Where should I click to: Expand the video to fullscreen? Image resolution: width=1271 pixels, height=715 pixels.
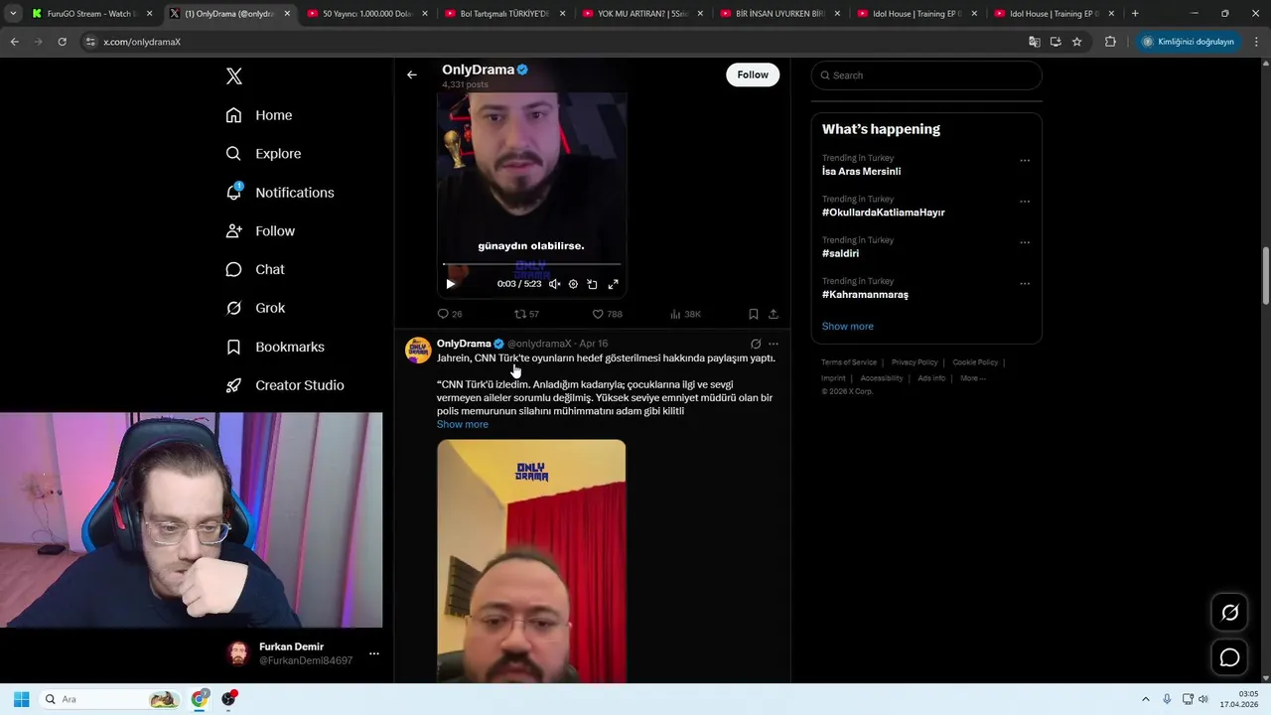point(613,284)
